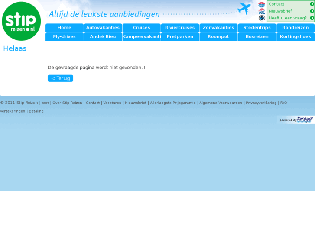Viewport: 315px width, 236px height.
Task: Open the Betaling footer link
Action: click(36, 111)
